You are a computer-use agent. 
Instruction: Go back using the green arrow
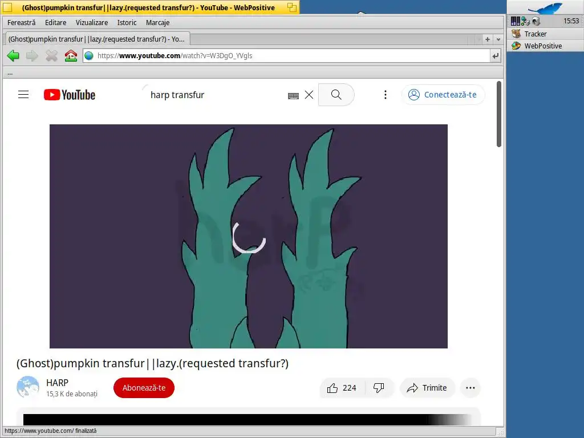[13, 56]
